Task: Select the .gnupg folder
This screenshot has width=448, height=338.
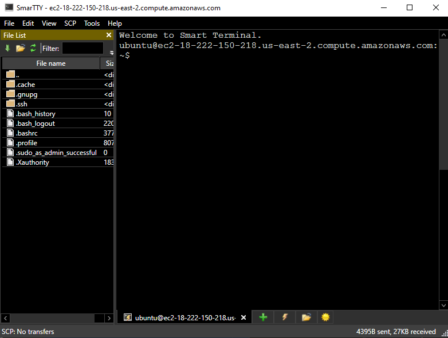Action: click(x=58, y=94)
